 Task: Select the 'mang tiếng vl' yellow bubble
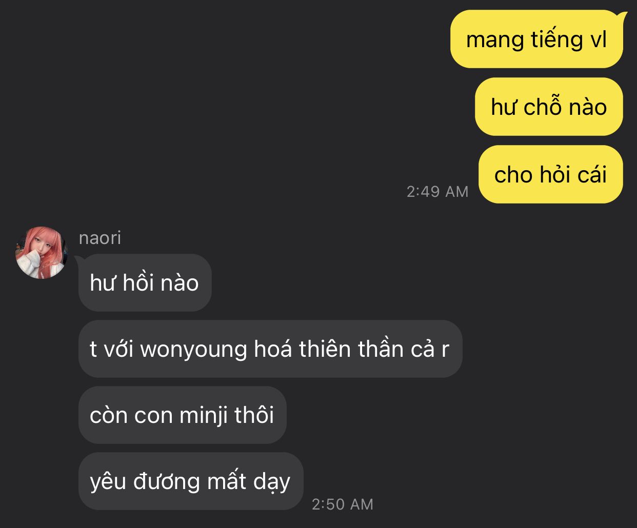click(536, 39)
